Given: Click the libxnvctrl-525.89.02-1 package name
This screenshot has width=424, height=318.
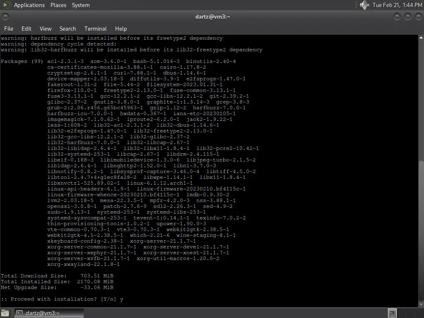Looking at the screenshot, I should click(83, 183).
